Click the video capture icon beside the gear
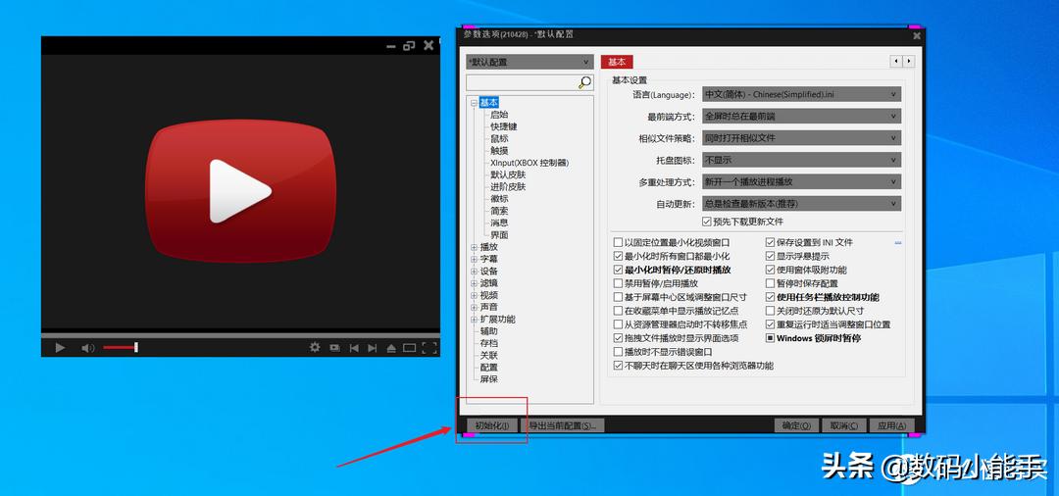 (x=334, y=348)
